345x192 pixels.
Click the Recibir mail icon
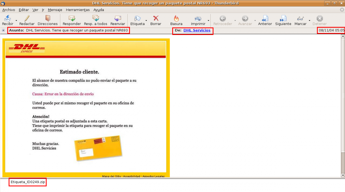click(7, 19)
